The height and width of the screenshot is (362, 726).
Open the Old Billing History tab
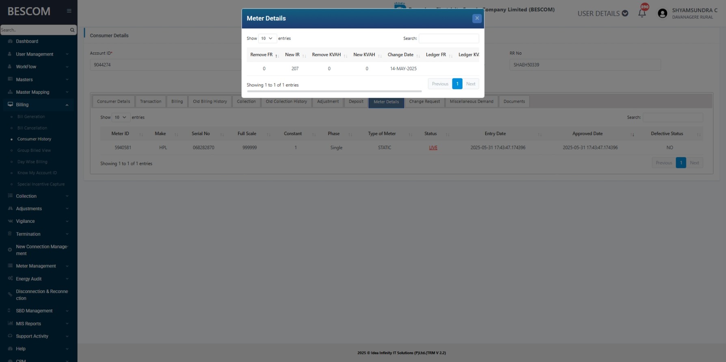[x=210, y=101]
